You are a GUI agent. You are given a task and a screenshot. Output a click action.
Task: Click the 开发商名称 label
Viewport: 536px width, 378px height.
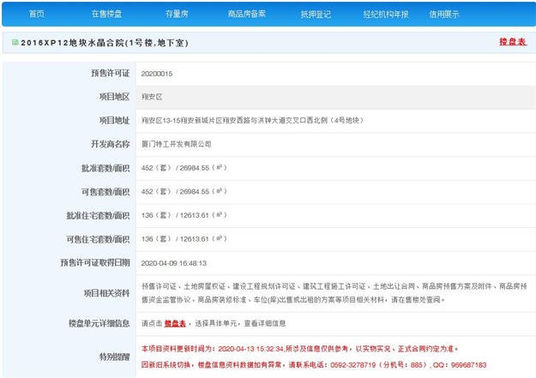111,144
